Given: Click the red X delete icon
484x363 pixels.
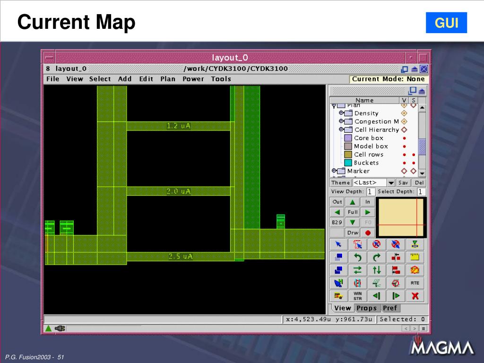Looking at the screenshot, I should pyautogui.click(x=415, y=296).
